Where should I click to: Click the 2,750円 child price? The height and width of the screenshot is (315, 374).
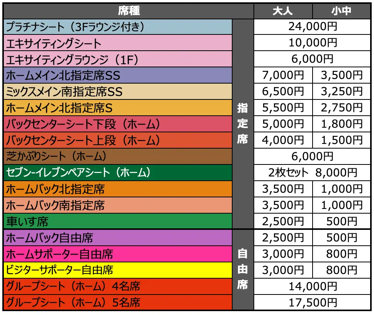[x=342, y=108]
